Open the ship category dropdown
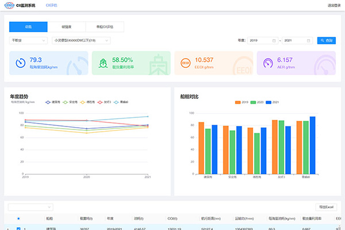345x230 pixels. (x=28, y=40)
